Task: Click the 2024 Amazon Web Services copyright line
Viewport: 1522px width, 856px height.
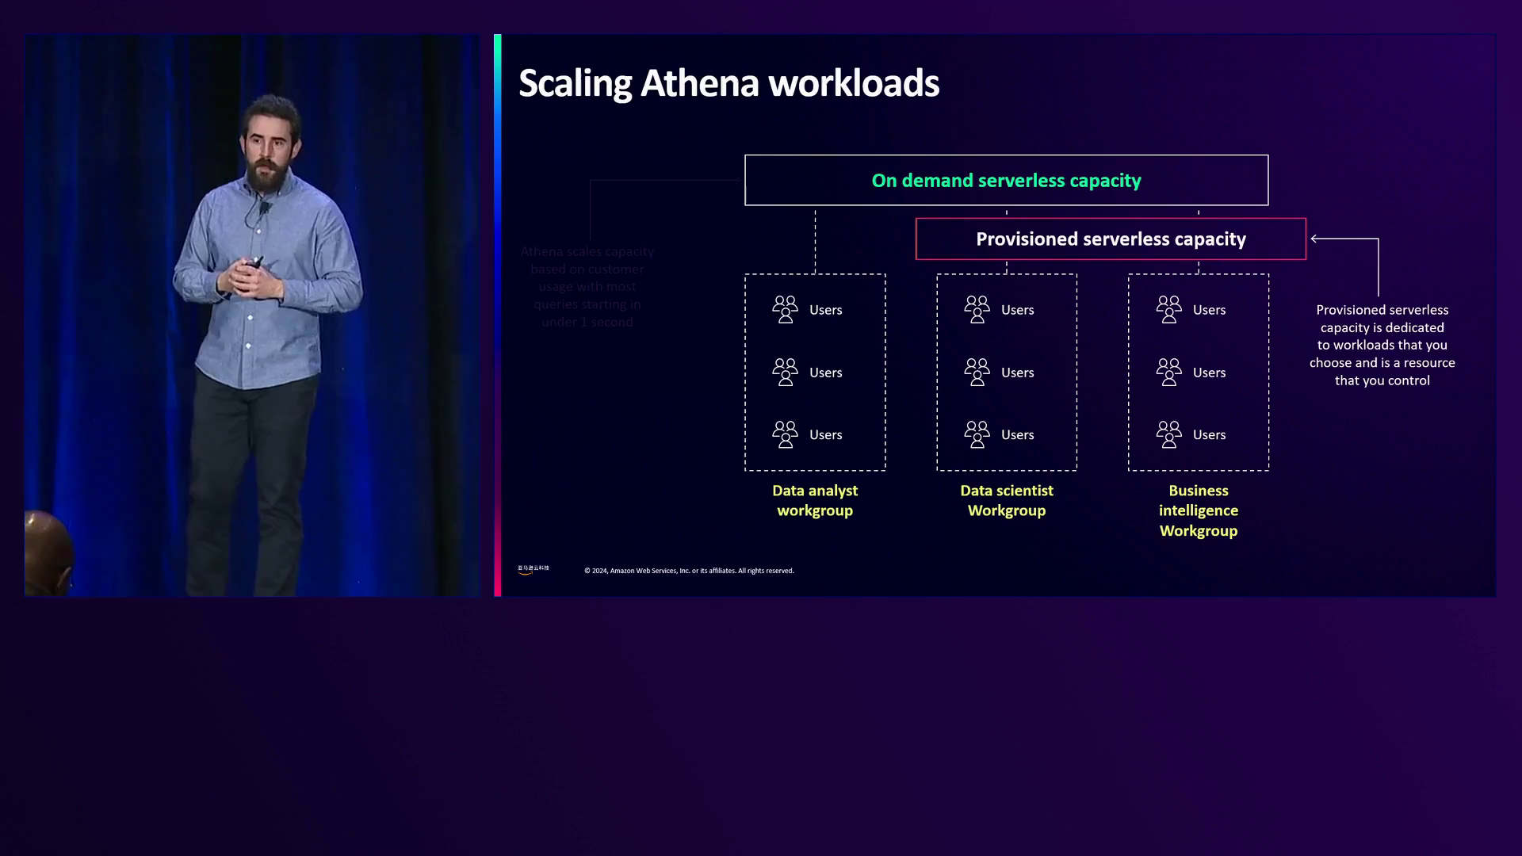Action: click(689, 571)
